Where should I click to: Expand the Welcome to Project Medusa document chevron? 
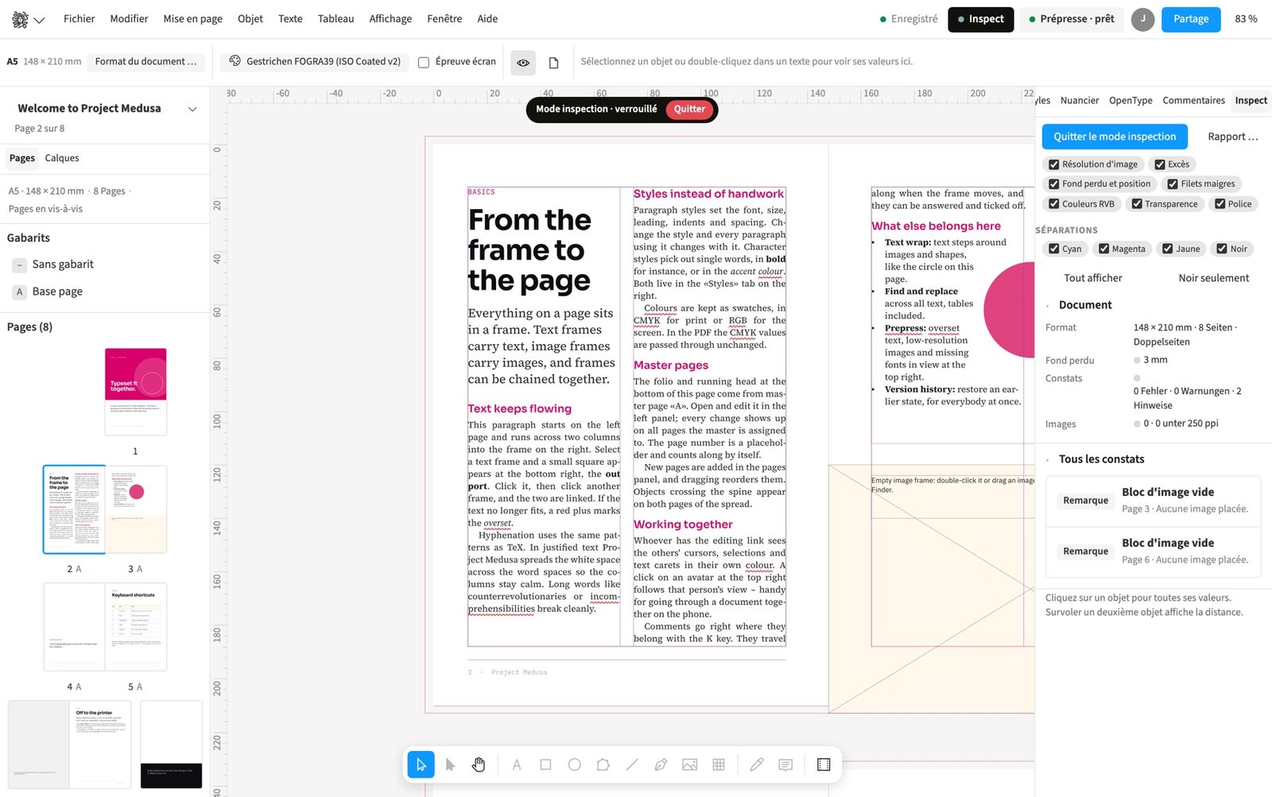[x=192, y=109]
